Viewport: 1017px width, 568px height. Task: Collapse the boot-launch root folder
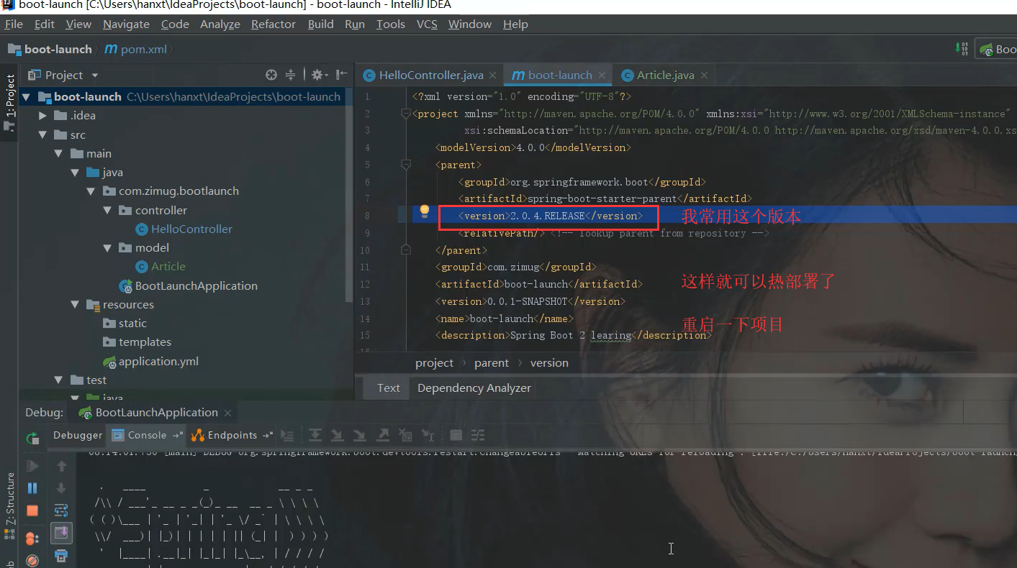pos(27,96)
